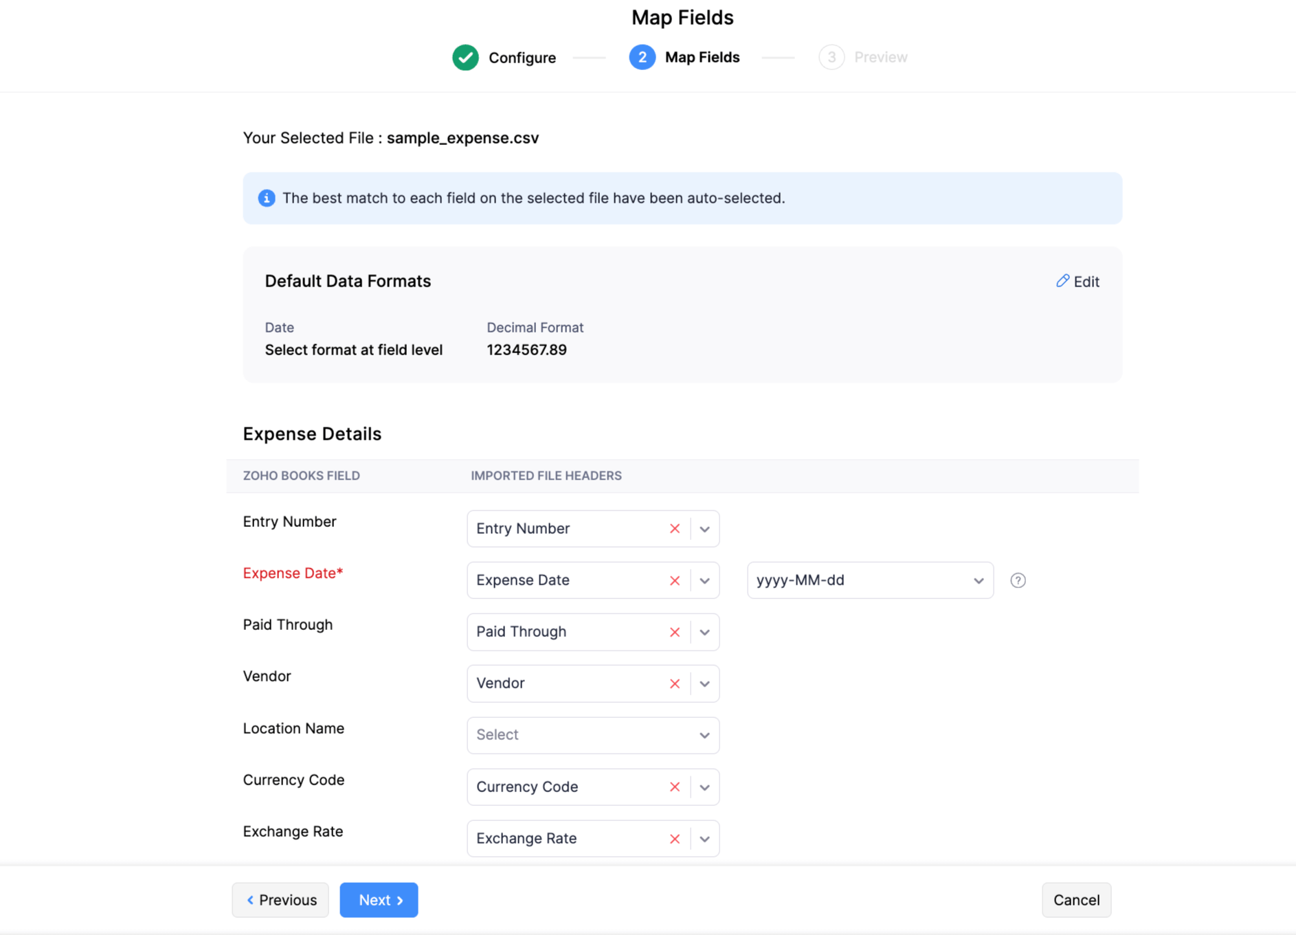
Task: Select the Map Fields step
Action: pyautogui.click(x=684, y=58)
